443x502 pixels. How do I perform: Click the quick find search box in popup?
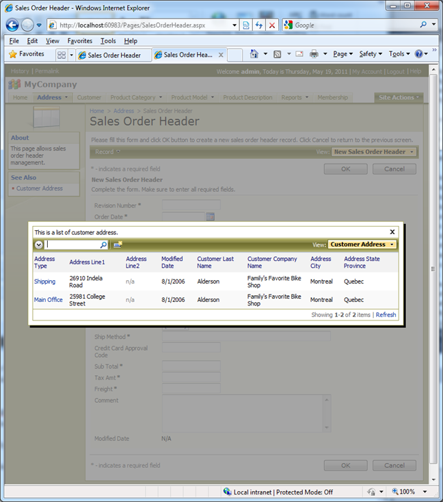click(72, 244)
